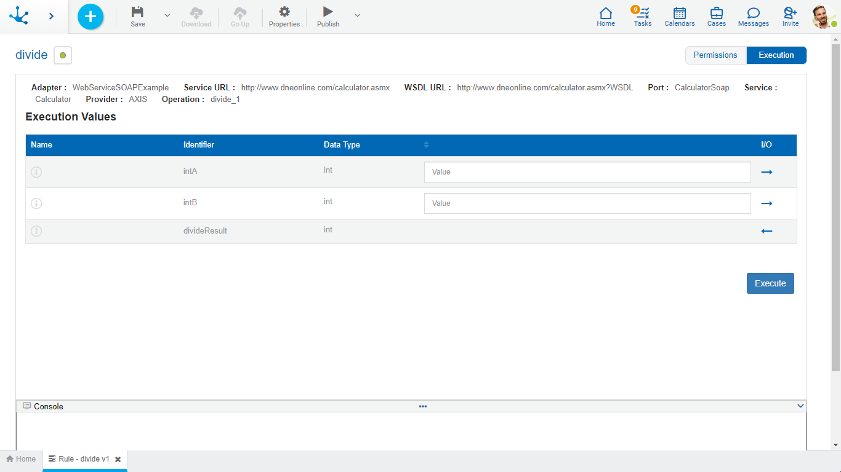Click the blue plus create button
Image resolution: width=841 pixels, height=472 pixels.
pos(91,17)
